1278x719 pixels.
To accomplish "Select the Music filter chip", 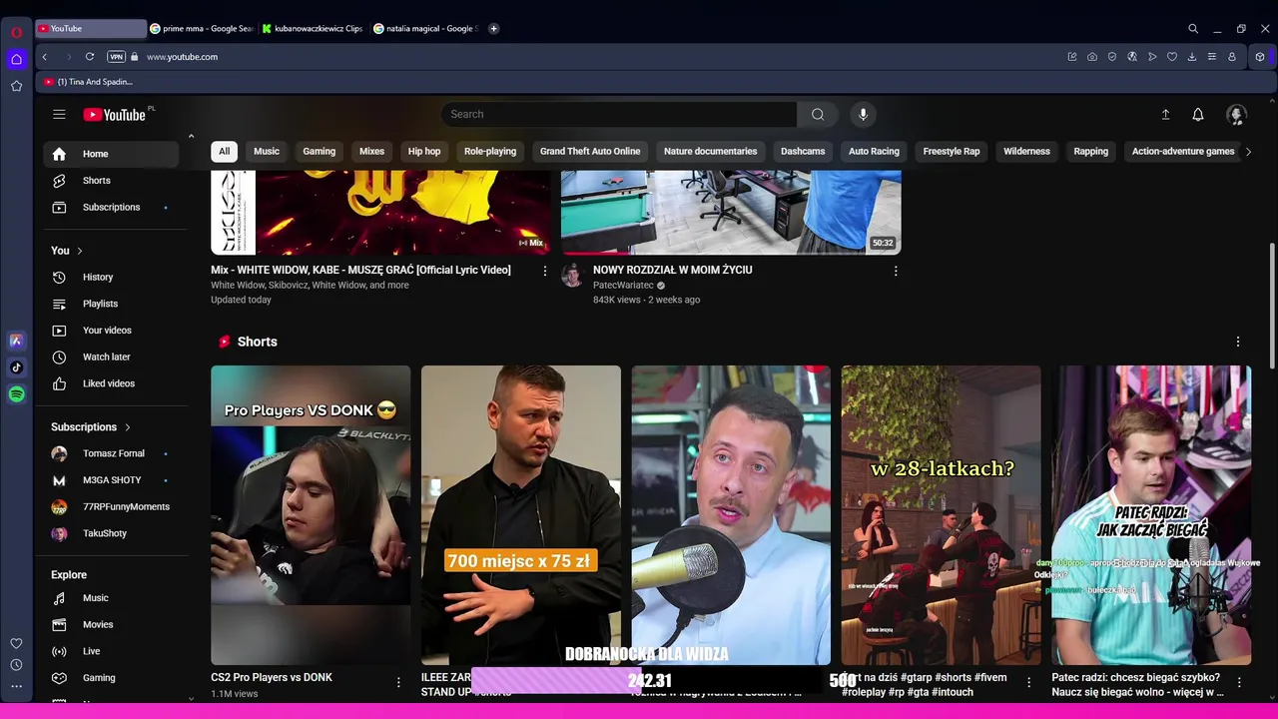I will click(267, 152).
